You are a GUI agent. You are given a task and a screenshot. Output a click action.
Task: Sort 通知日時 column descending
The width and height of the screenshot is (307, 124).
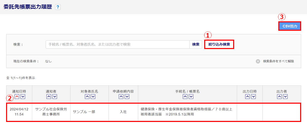point(23,97)
